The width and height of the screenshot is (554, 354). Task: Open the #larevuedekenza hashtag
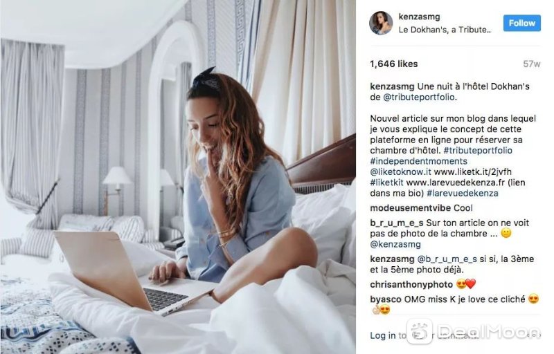[x=462, y=193]
